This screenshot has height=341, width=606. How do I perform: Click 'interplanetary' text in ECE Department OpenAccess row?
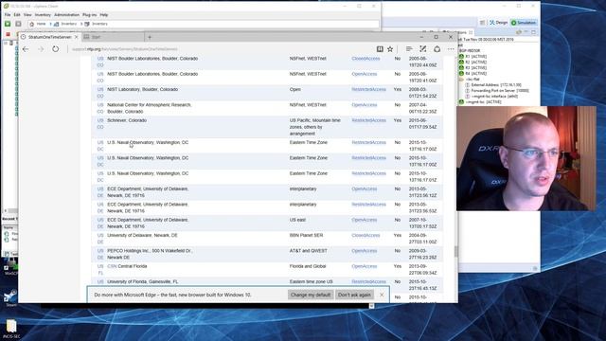(x=303, y=188)
